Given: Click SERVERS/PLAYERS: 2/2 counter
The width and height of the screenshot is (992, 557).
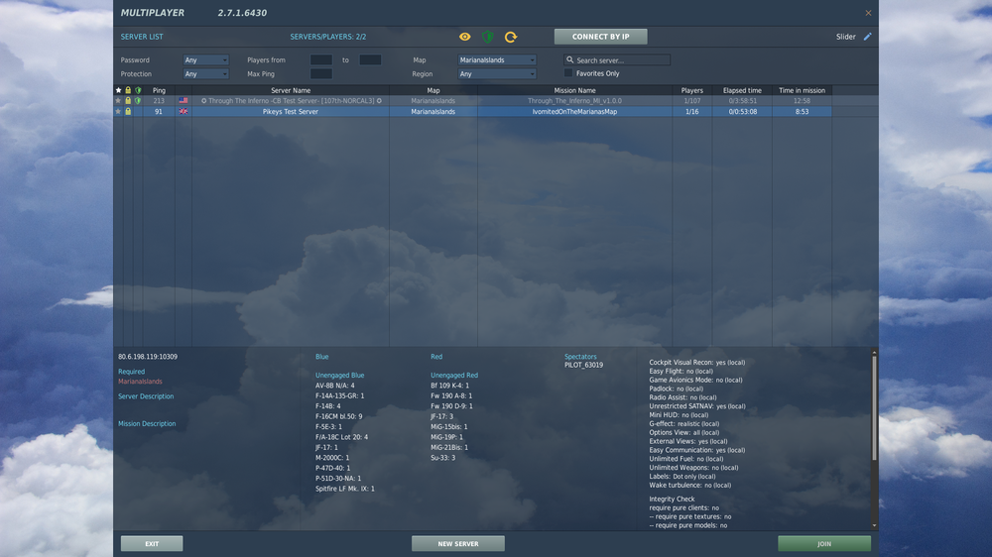Looking at the screenshot, I should click(327, 37).
